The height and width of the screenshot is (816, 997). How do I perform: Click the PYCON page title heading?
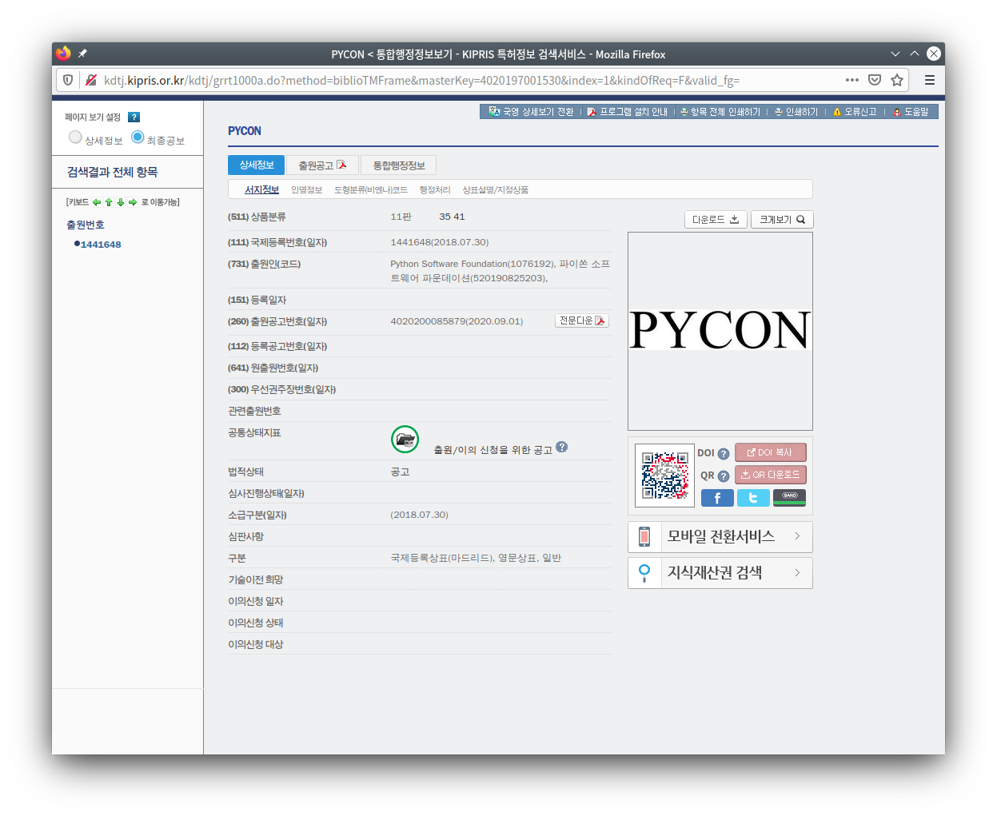click(245, 131)
